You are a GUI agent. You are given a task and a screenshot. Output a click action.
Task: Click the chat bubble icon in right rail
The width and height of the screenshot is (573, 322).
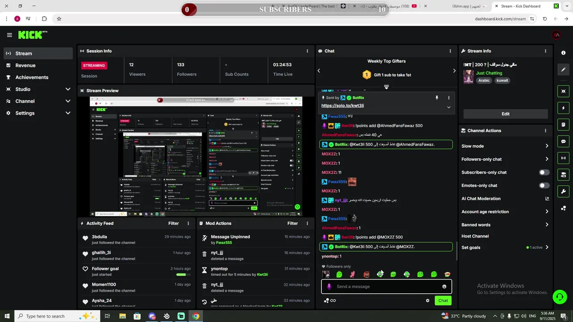[563, 141]
